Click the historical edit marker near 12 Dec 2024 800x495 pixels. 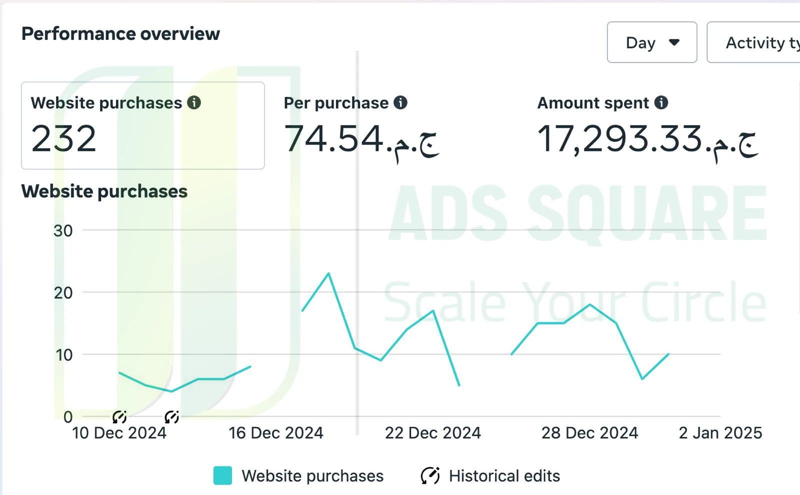(x=171, y=416)
